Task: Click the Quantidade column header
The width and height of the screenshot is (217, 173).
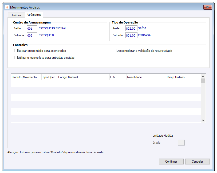Action: click(x=146, y=77)
